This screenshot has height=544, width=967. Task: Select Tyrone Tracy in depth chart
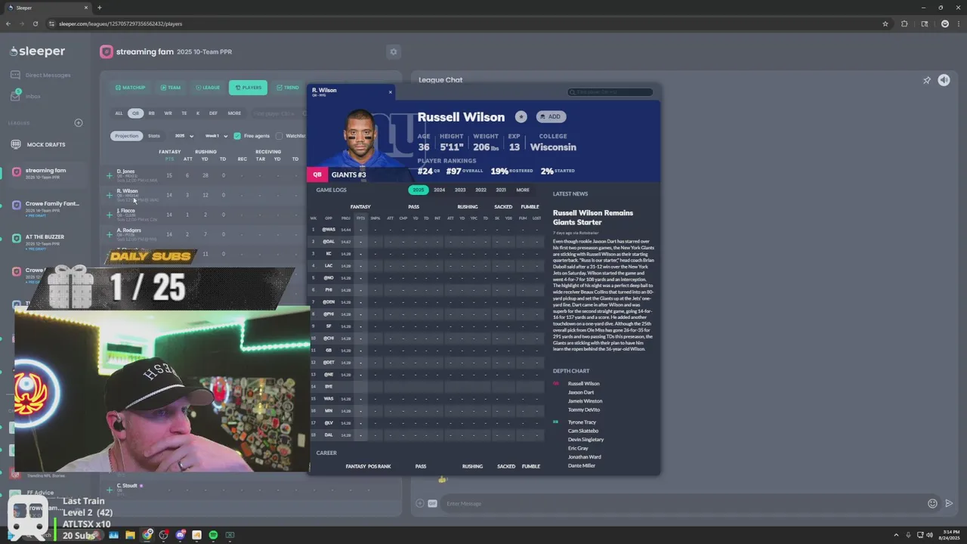[x=582, y=422]
